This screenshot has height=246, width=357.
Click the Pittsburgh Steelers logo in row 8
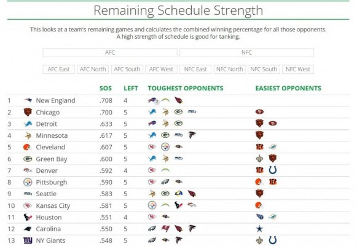pyautogui.click(x=28, y=182)
